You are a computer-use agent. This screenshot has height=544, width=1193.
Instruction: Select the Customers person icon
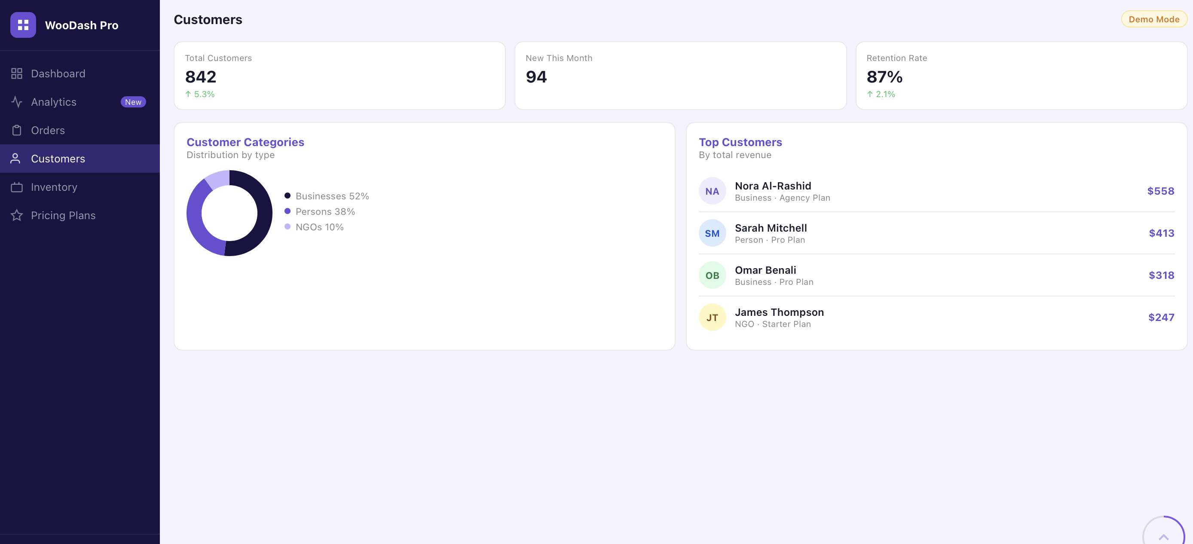click(17, 158)
